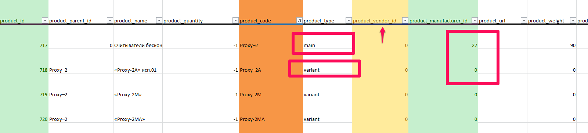588x133 pixels.
Task: Open the product_parent_id filter dropdown arrow
Action: pos(110,21)
